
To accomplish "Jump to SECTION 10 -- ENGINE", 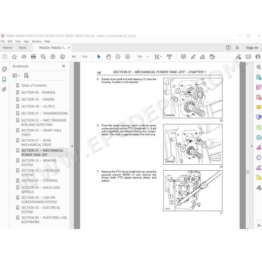I will coord(38,100).
